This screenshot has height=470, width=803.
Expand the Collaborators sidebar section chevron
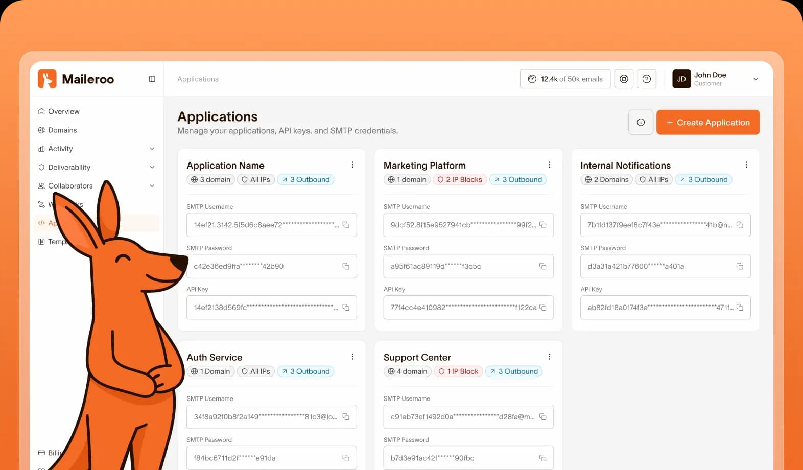click(152, 186)
